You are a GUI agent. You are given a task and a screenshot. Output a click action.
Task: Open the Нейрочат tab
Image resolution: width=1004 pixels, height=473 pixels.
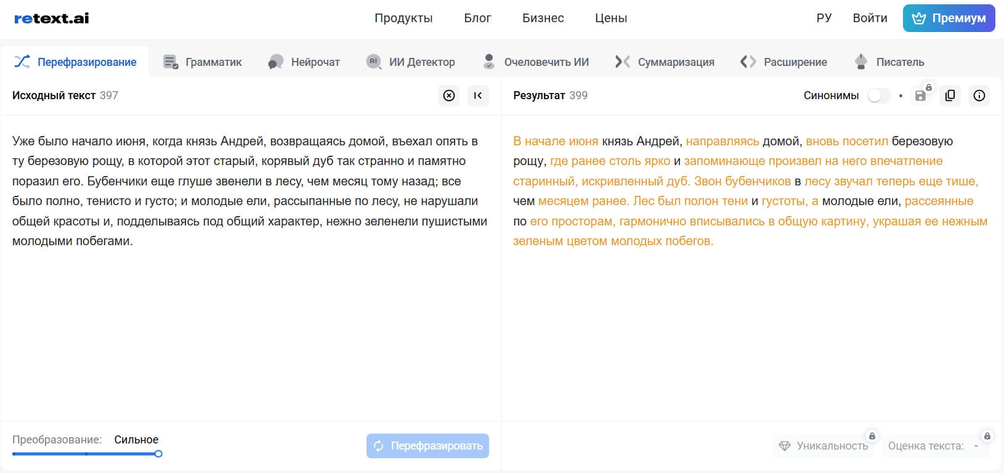click(304, 62)
